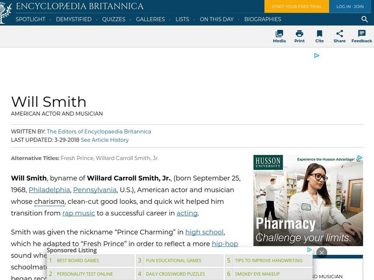The width and height of the screenshot is (374, 280).
Task: Select the Best Board Games sponsored listing
Action: tap(78, 260)
